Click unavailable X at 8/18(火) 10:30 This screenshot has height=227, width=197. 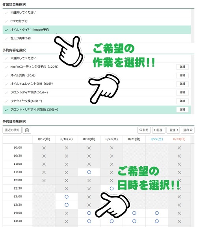tap(67, 156)
